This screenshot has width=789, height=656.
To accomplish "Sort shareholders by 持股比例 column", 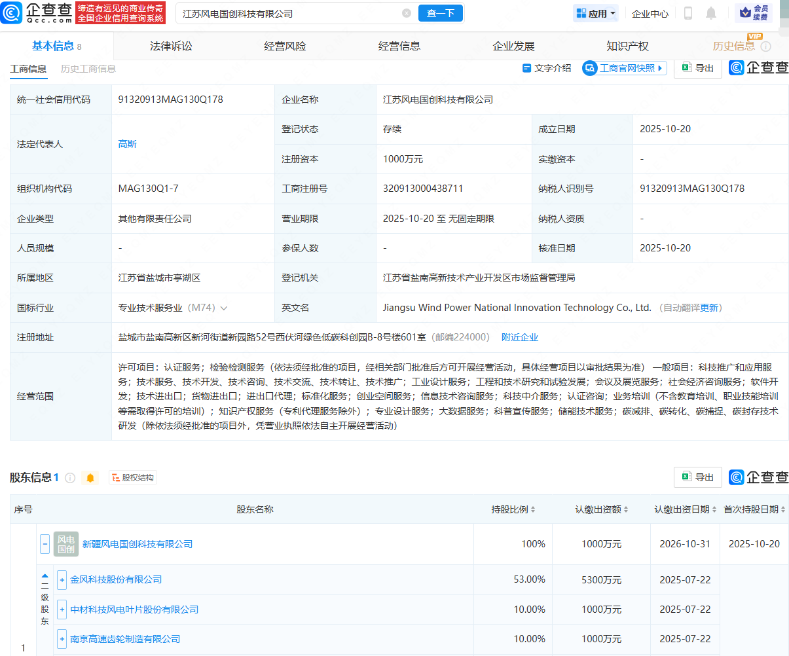I will click(x=513, y=509).
